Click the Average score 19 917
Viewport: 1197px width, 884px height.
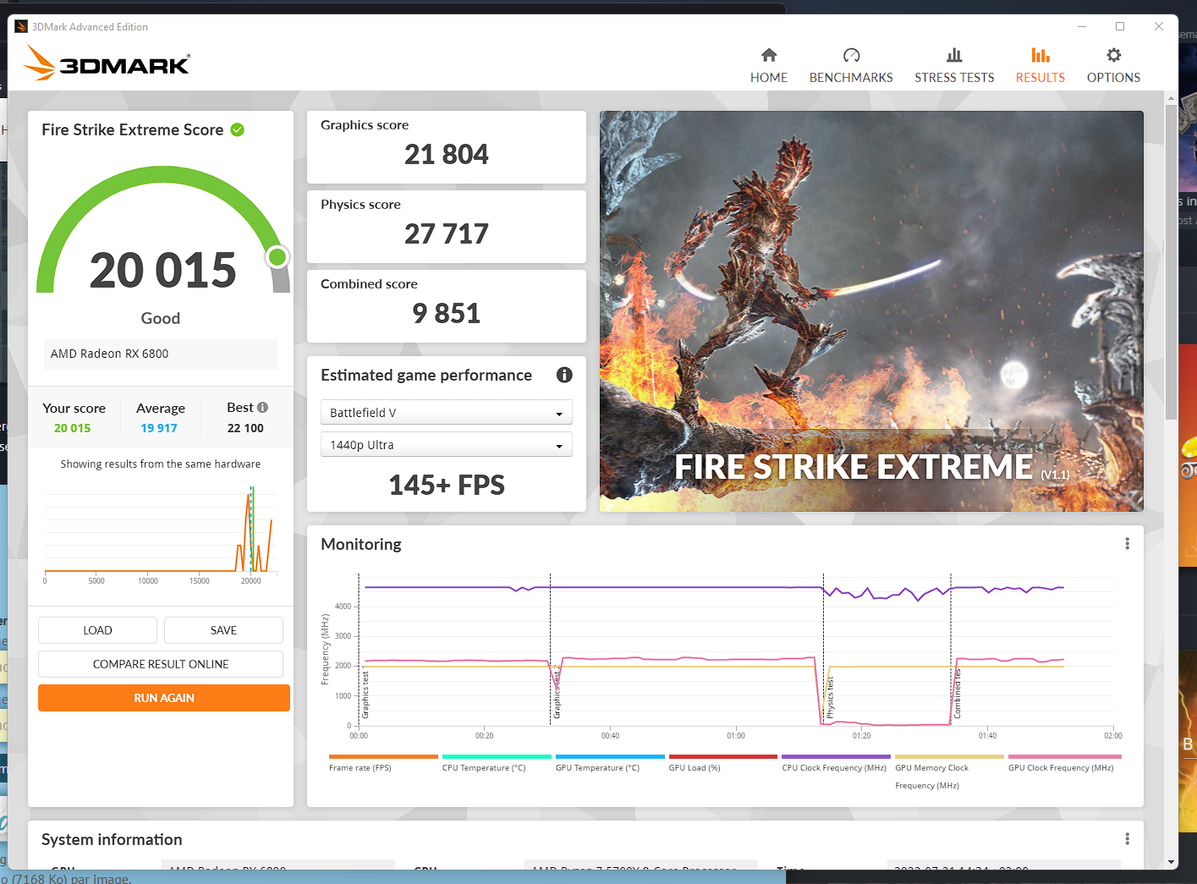point(159,428)
